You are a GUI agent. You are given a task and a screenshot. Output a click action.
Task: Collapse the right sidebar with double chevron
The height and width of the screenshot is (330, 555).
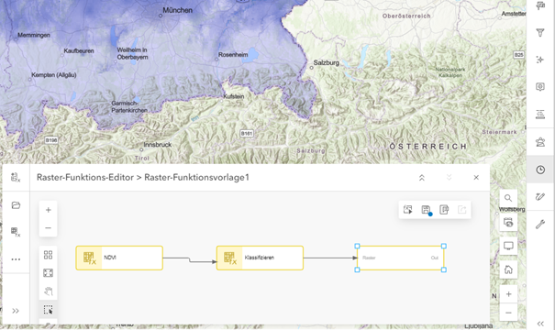pyautogui.click(x=540, y=324)
